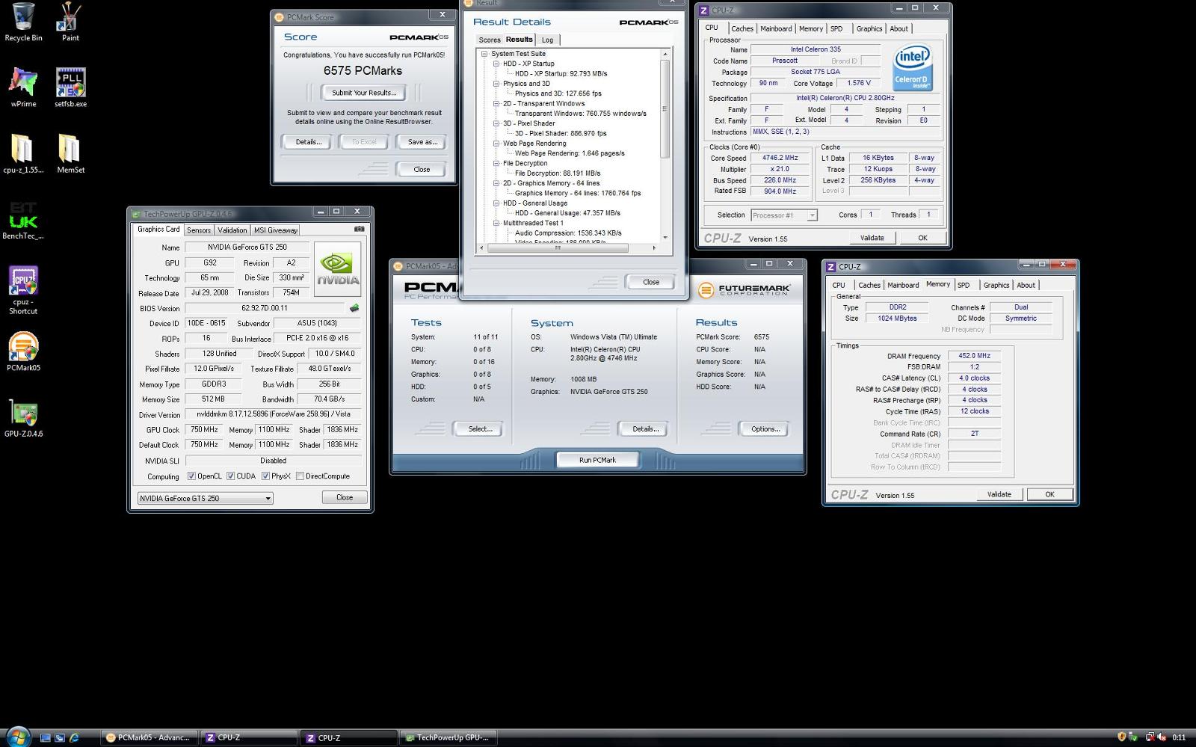Image resolution: width=1196 pixels, height=747 pixels.
Task: Click the Futuremark Corporation logo
Action: tap(744, 289)
